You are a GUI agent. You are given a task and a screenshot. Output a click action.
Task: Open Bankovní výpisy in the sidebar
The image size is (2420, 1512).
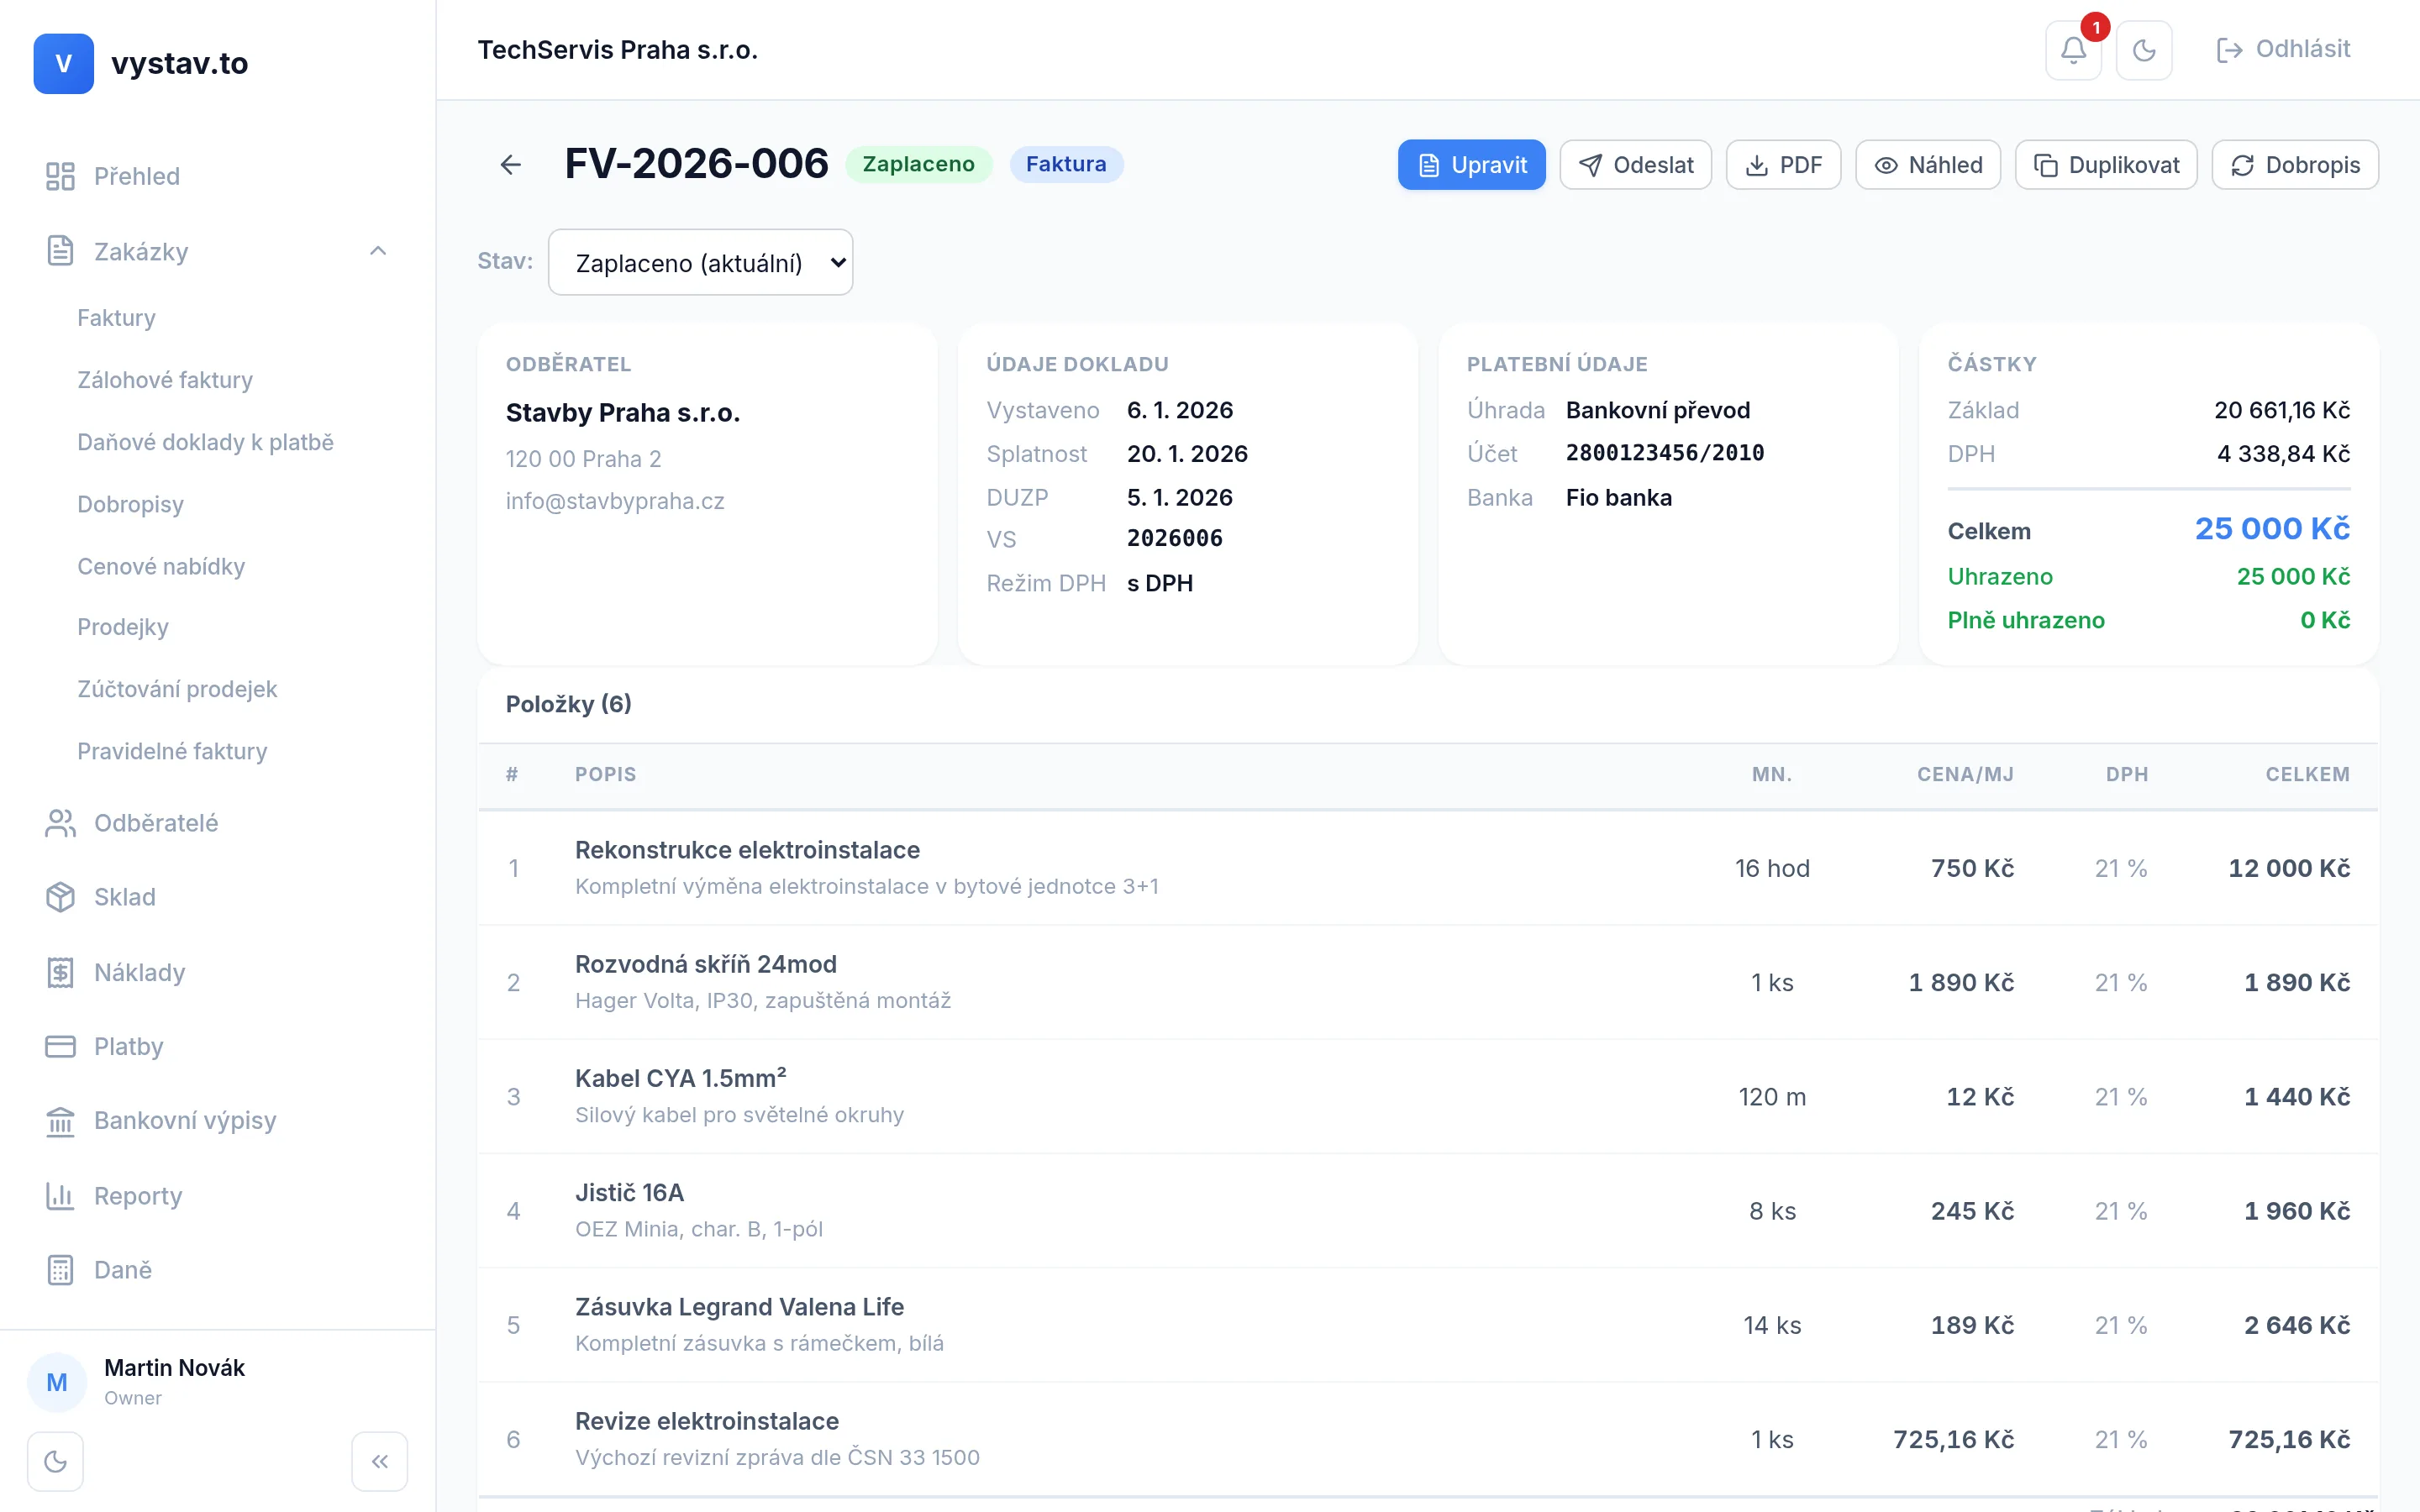point(184,1121)
